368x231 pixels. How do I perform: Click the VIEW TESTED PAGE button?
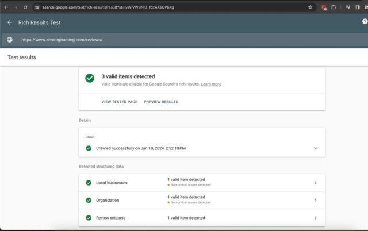click(119, 102)
